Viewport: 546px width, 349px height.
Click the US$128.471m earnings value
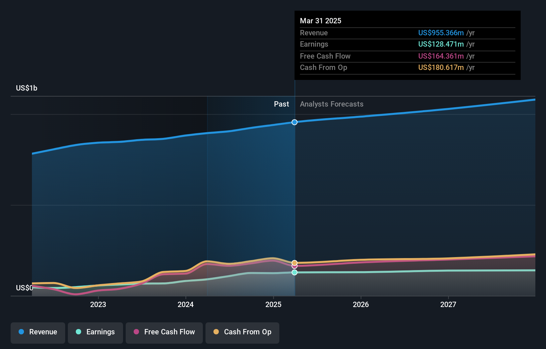pyautogui.click(x=441, y=44)
